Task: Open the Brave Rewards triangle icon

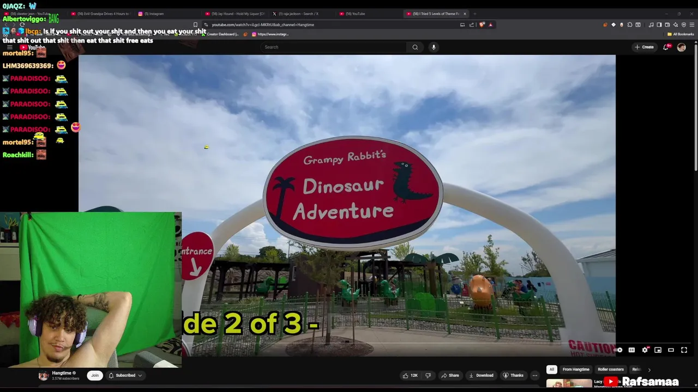Action: click(490, 24)
